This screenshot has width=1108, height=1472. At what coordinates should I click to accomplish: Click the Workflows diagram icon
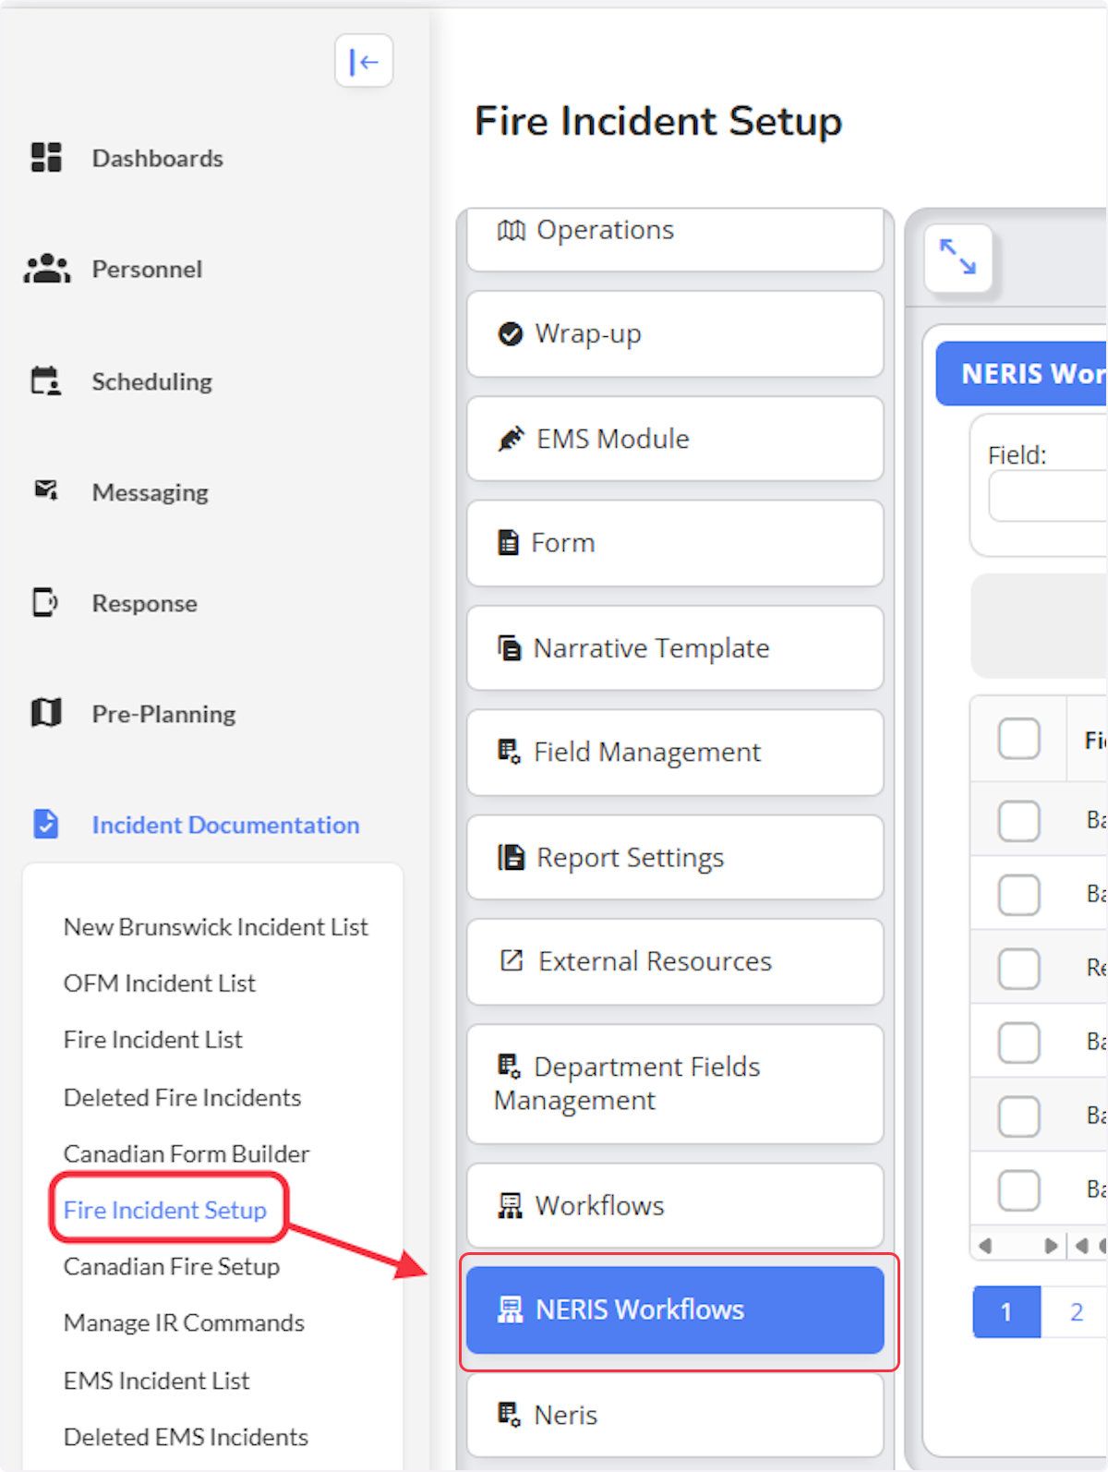(x=510, y=1205)
